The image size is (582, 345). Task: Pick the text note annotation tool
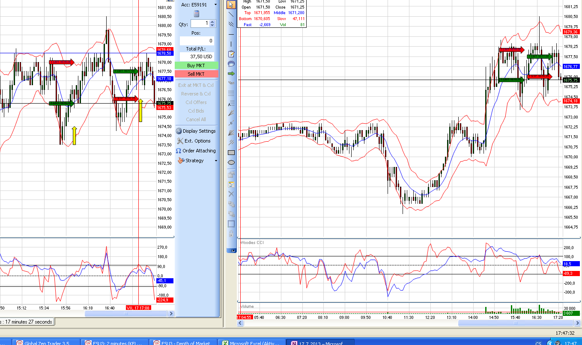(231, 54)
